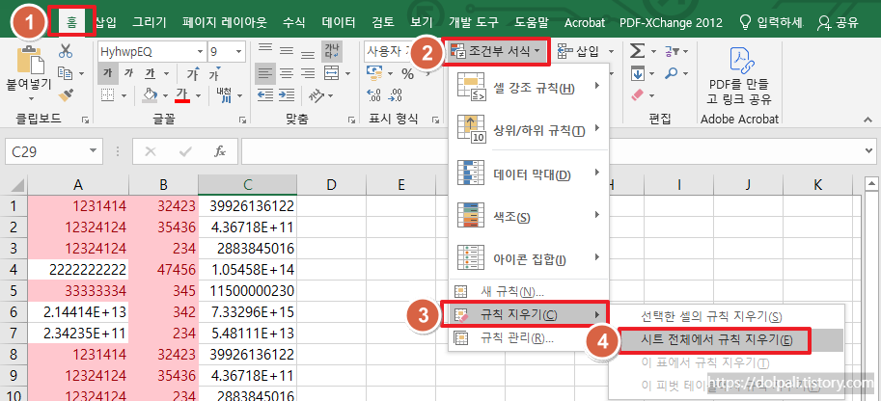Click the increase font size icon
The height and width of the screenshot is (401, 881).
click(193, 73)
